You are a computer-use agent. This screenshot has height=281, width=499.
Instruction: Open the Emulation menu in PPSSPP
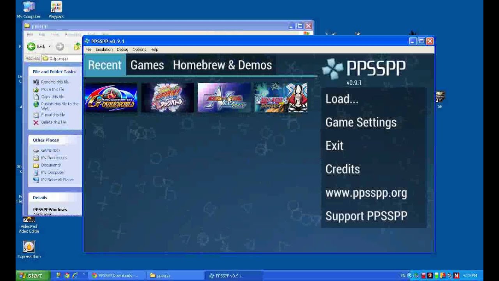coord(104,50)
